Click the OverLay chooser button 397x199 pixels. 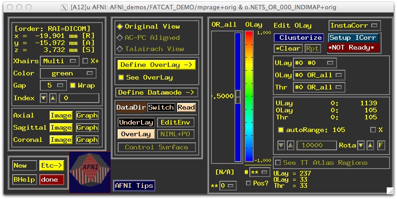click(x=136, y=134)
